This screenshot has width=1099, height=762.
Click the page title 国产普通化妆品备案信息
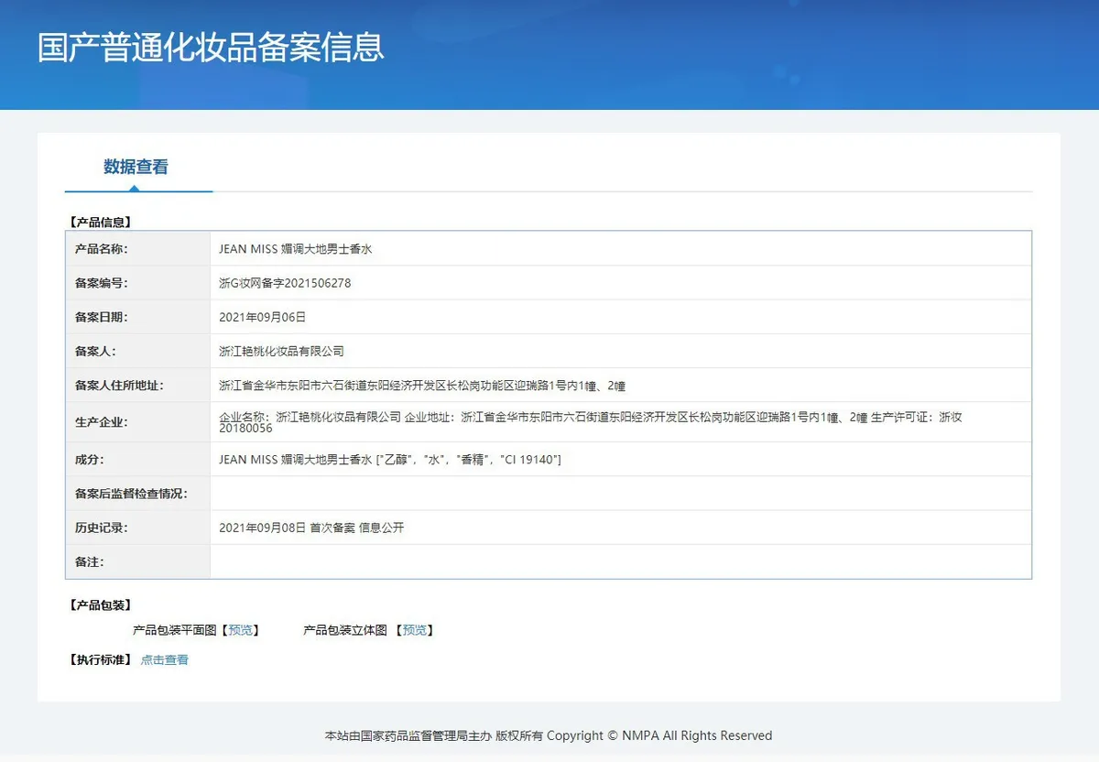click(x=211, y=47)
